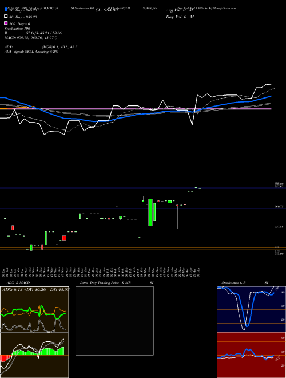The width and height of the screenshot is (286, 378).
Task: Click the red candlestick with long lower wick
Action: (177, 216)
